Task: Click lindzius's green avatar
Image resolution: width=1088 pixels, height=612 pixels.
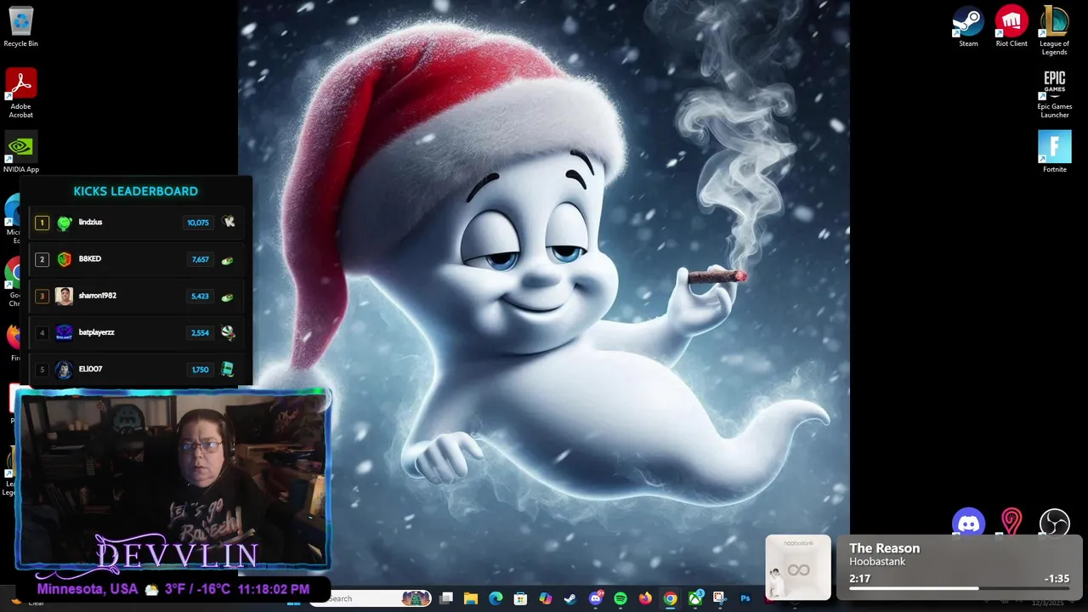Action: 64,224
